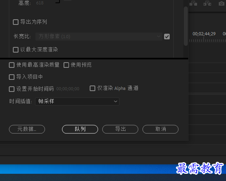Check the 导入项目中 option

(12, 77)
